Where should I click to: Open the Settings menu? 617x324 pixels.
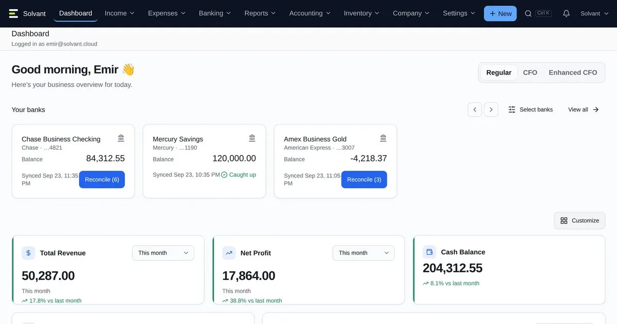coord(459,13)
